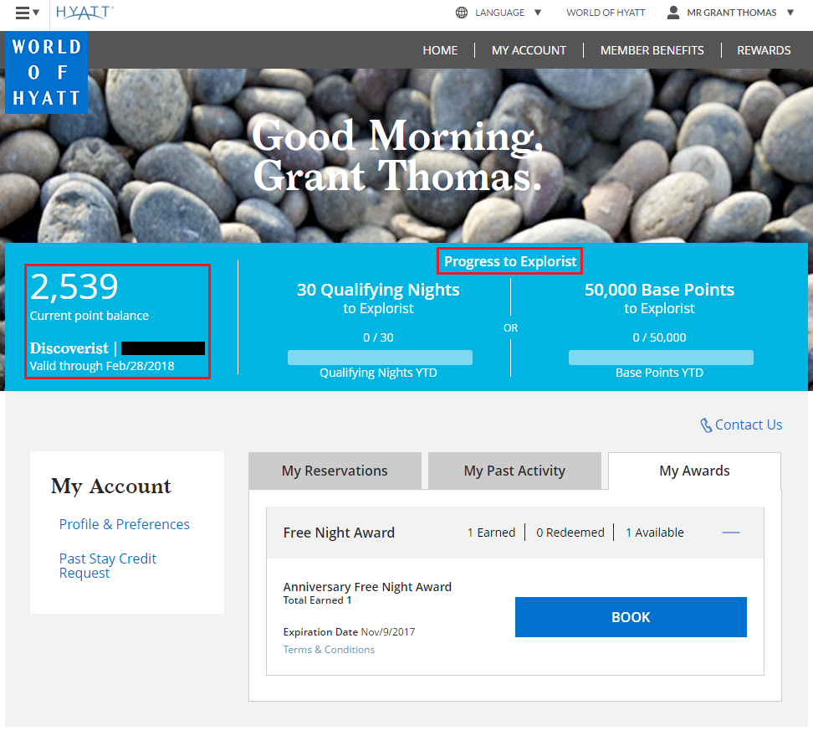The height and width of the screenshot is (731, 813).
Task: Go to Rewards in navigation bar
Action: coord(764,50)
